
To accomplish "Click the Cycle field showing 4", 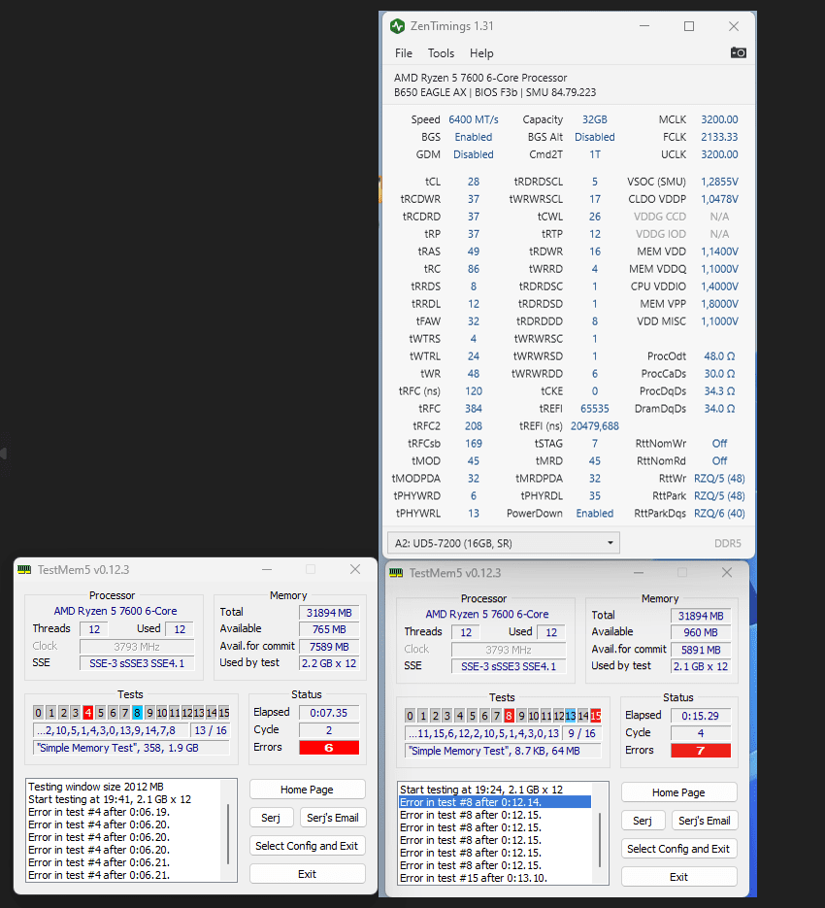I will click(x=701, y=733).
